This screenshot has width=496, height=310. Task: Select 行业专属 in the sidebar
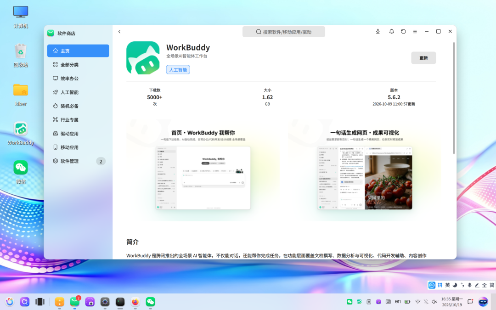click(78, 119)
